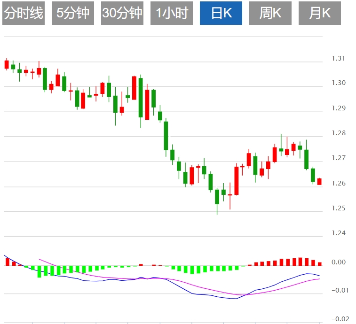The image size is (356, 324).
Task: Select the 5分钟 interval tab
Action: (x=73, y=13)
